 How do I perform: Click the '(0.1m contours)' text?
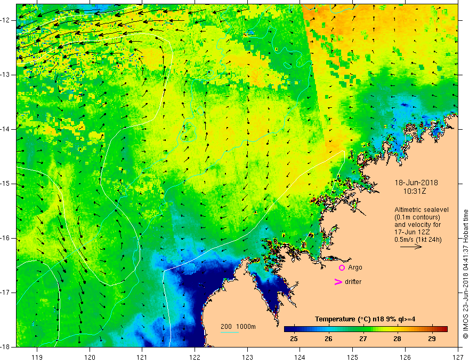point(417,217)
